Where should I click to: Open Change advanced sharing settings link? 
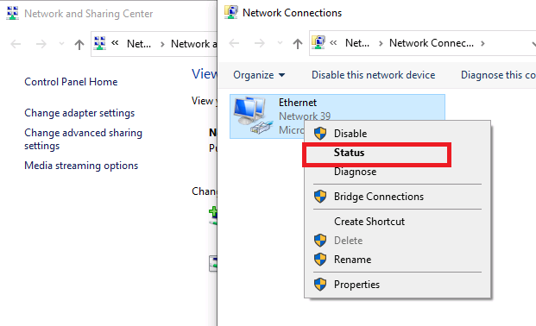click(x=83, y=139)
